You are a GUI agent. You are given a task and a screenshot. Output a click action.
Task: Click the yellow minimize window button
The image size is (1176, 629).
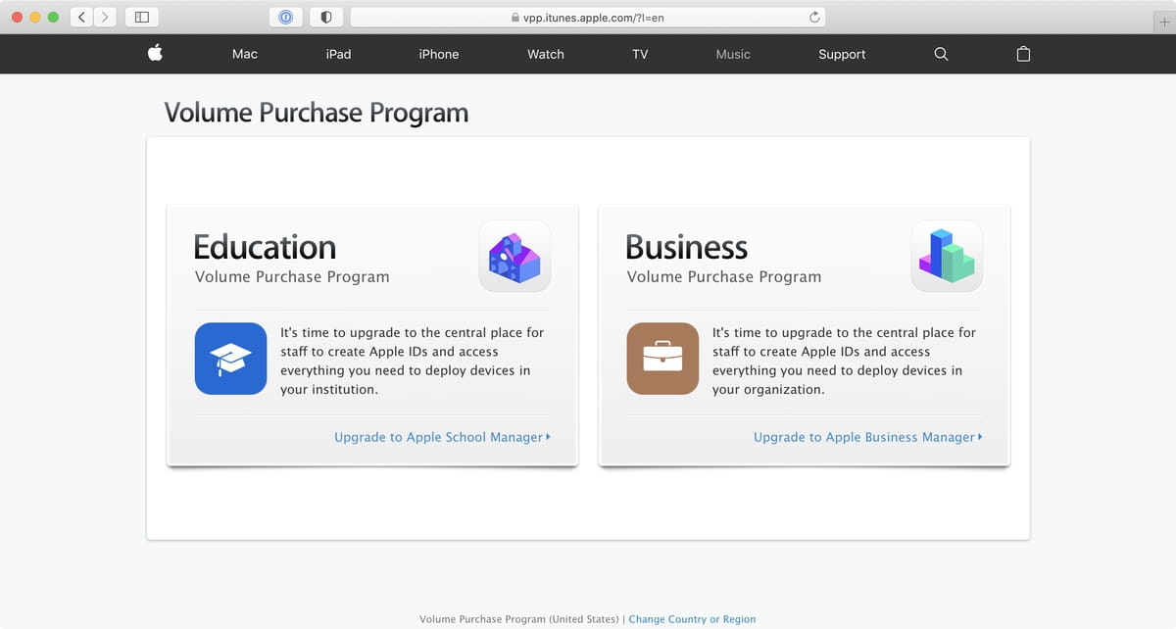pyautogui.click(x=35, y=17)
